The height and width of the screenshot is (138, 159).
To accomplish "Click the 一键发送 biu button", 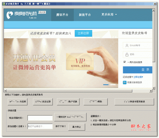I will tap(70, 117).
